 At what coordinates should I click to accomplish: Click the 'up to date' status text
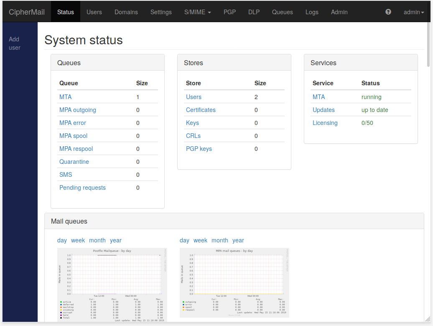tap(375, 110)
